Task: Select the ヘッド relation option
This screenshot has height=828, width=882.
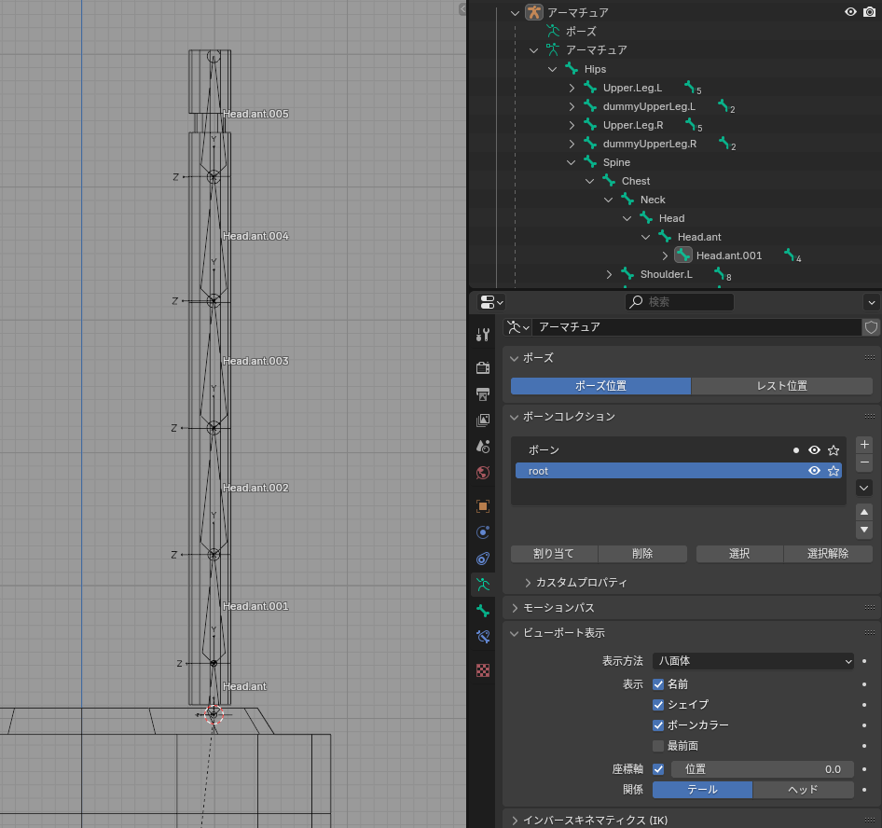Action: 803,789
